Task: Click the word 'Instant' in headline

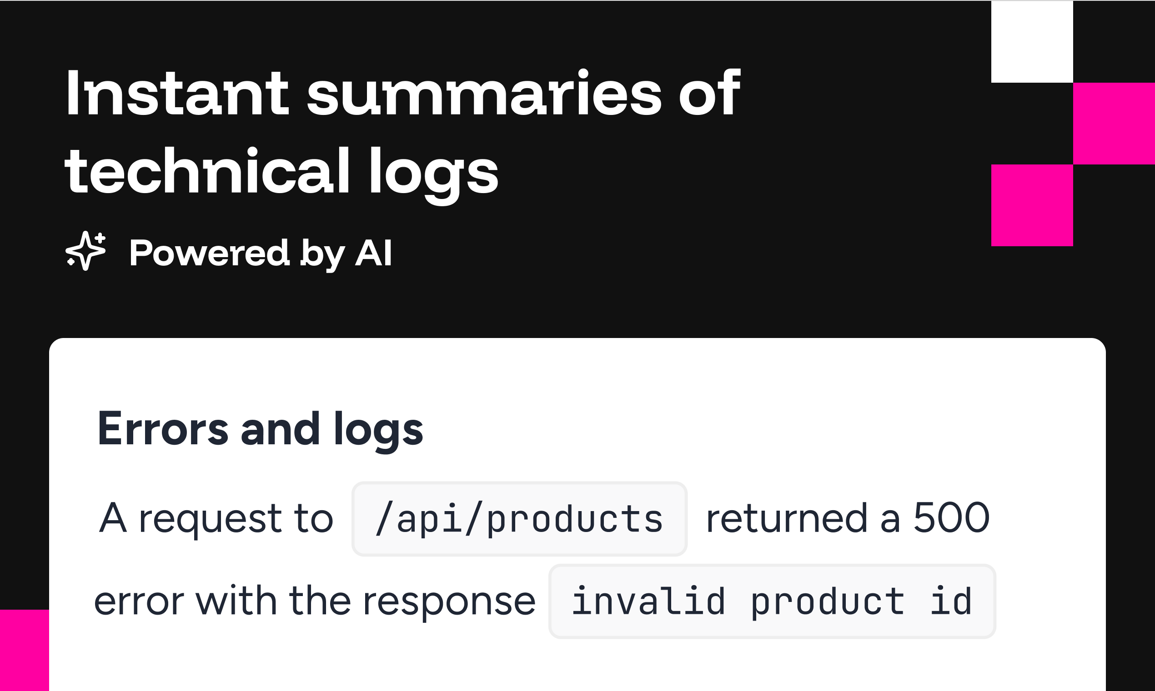Action: coord(177,93)
